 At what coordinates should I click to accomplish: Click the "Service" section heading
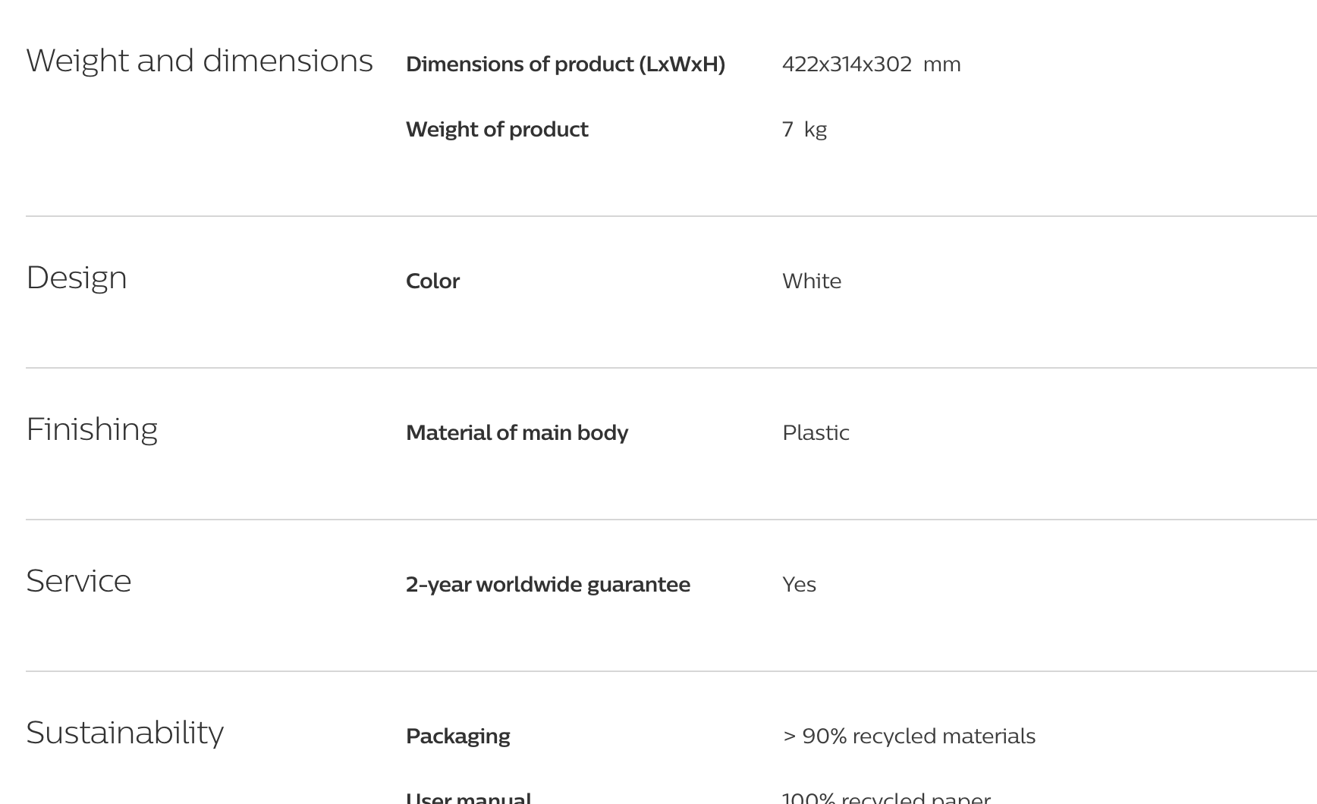tap(79, 581)
